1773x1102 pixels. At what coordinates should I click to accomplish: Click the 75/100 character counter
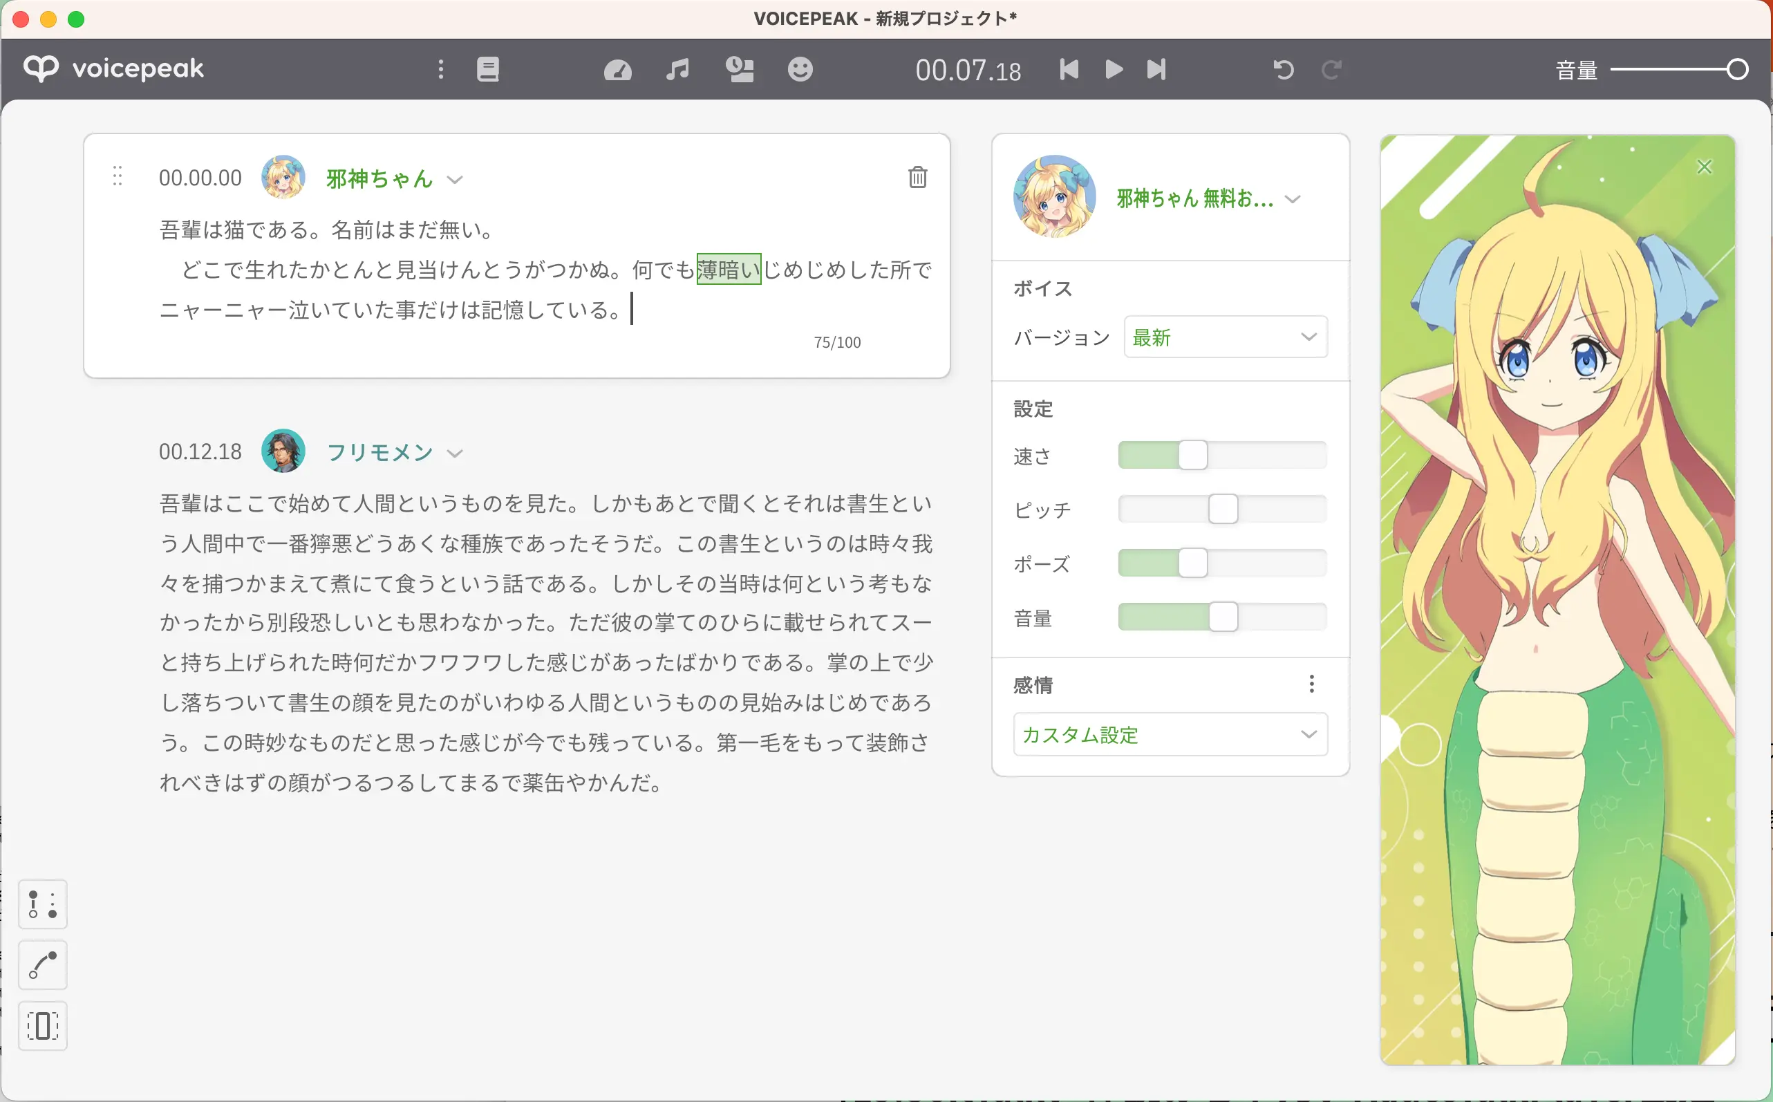point(837,342)
